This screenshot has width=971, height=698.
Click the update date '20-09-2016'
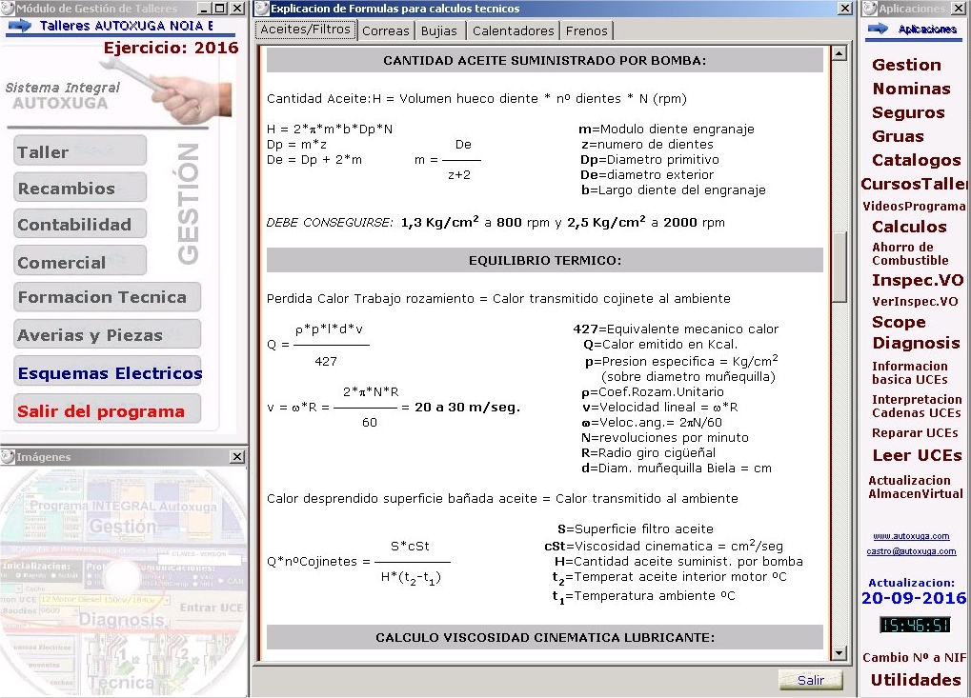tap(914, 598)
